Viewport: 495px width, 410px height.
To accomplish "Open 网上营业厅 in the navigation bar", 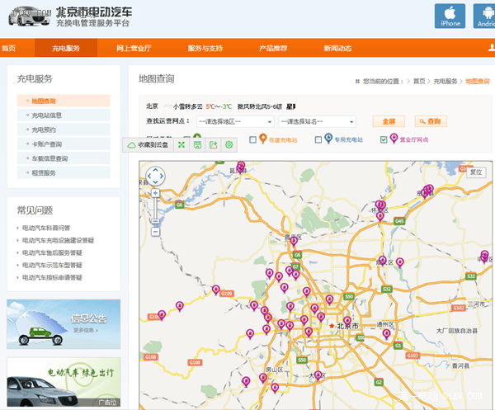I will (134, 48).
